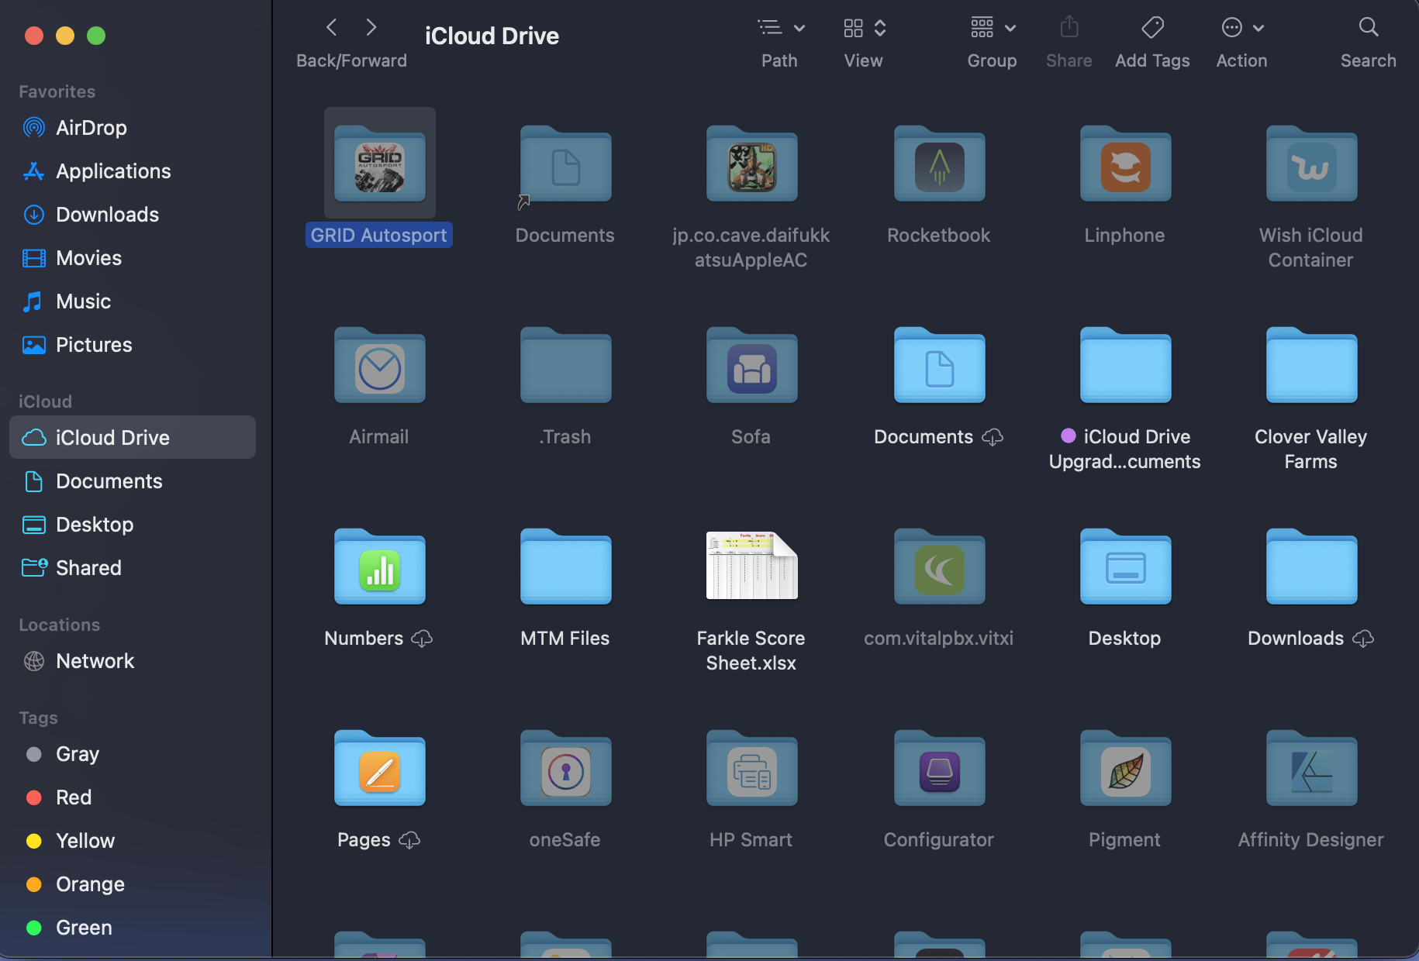Screen dimensions: 1419x961
Task: Open Documents in the iCloud sidebar section
Action: coord(133,481)
